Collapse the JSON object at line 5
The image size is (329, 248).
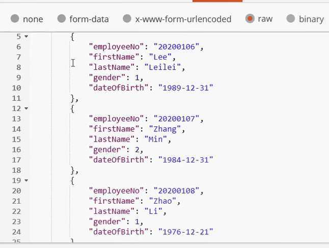[x=26, y=36]
